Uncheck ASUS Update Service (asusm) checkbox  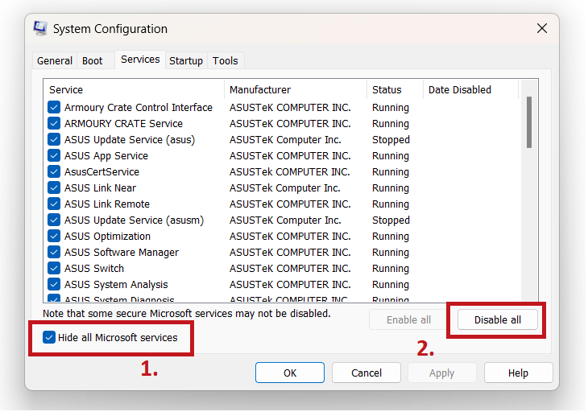(x=54, y=220)
